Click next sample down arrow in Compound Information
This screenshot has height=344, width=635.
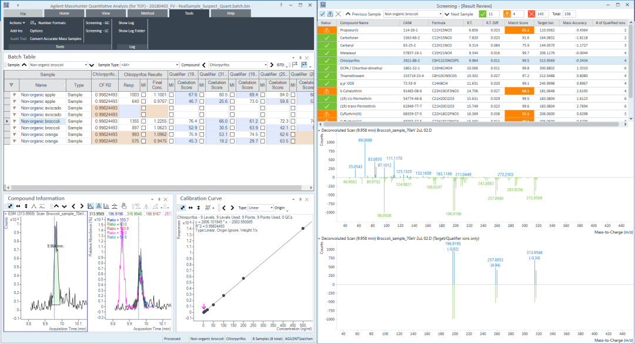pyautogui.click(x=64, y=206)
